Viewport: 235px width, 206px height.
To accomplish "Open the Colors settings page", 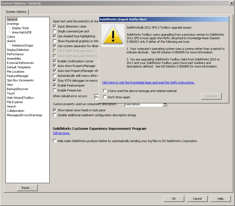I will click(11, 37).
